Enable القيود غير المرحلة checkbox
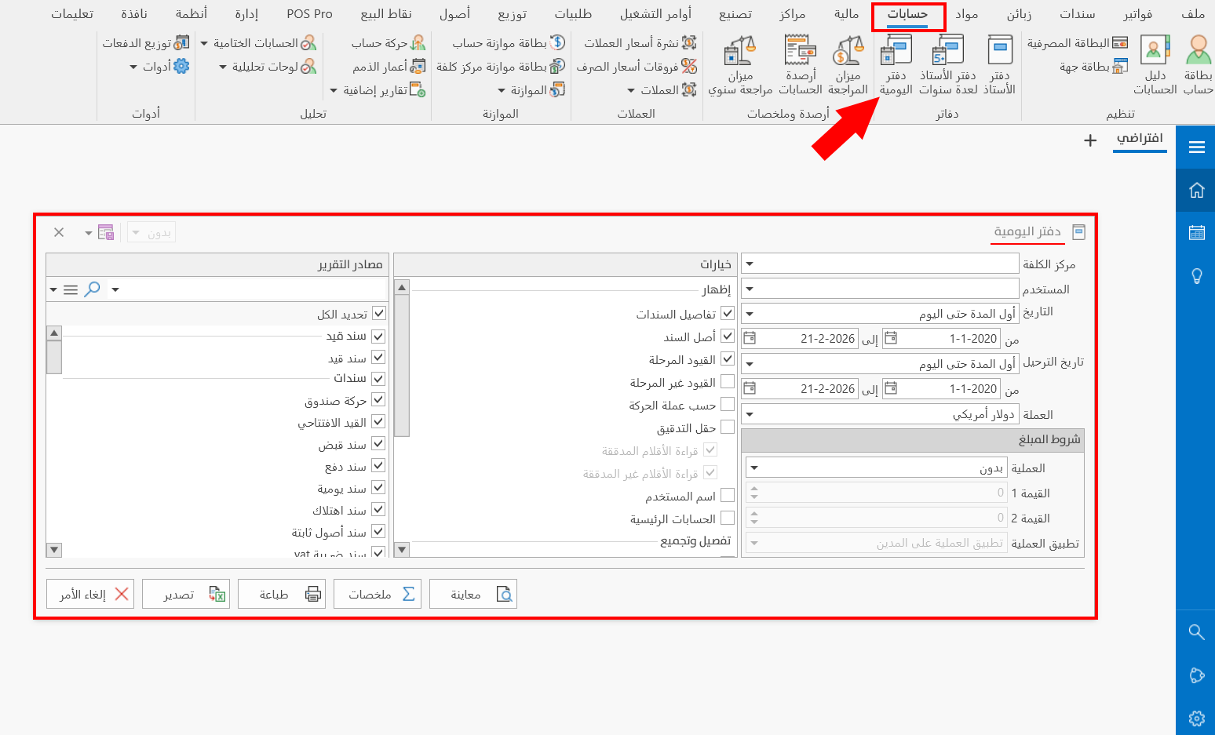This screenshot has height=735, width=1215. coord(728,382)
